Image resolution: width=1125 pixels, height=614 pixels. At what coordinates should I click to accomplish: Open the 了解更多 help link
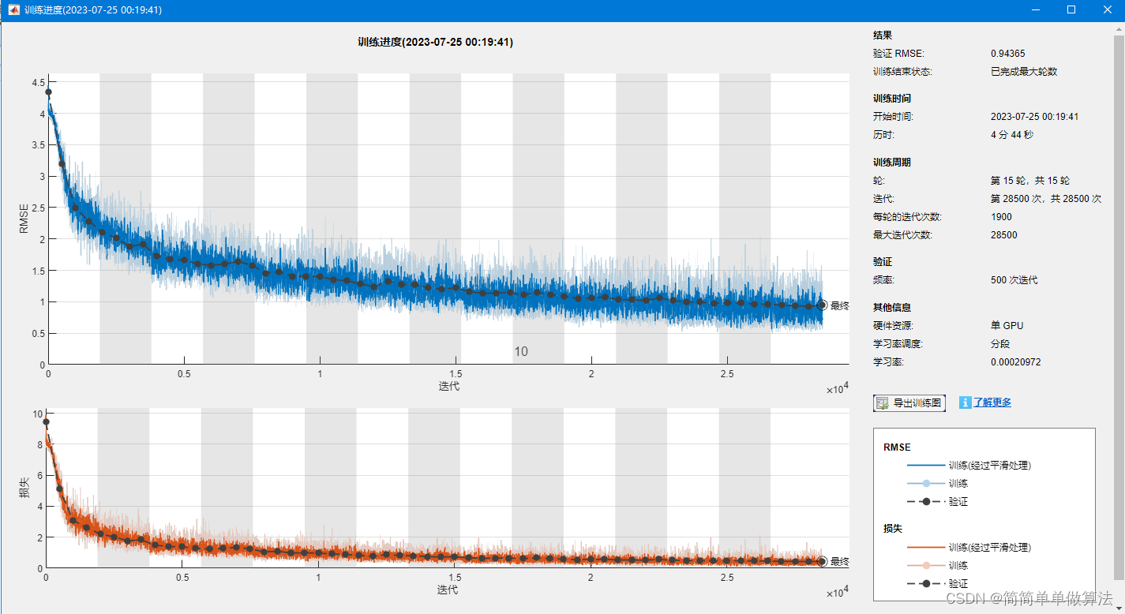coord(992,402)
